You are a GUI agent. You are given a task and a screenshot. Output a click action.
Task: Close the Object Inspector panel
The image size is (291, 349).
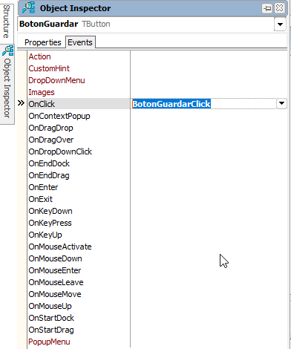click(279, 8)
